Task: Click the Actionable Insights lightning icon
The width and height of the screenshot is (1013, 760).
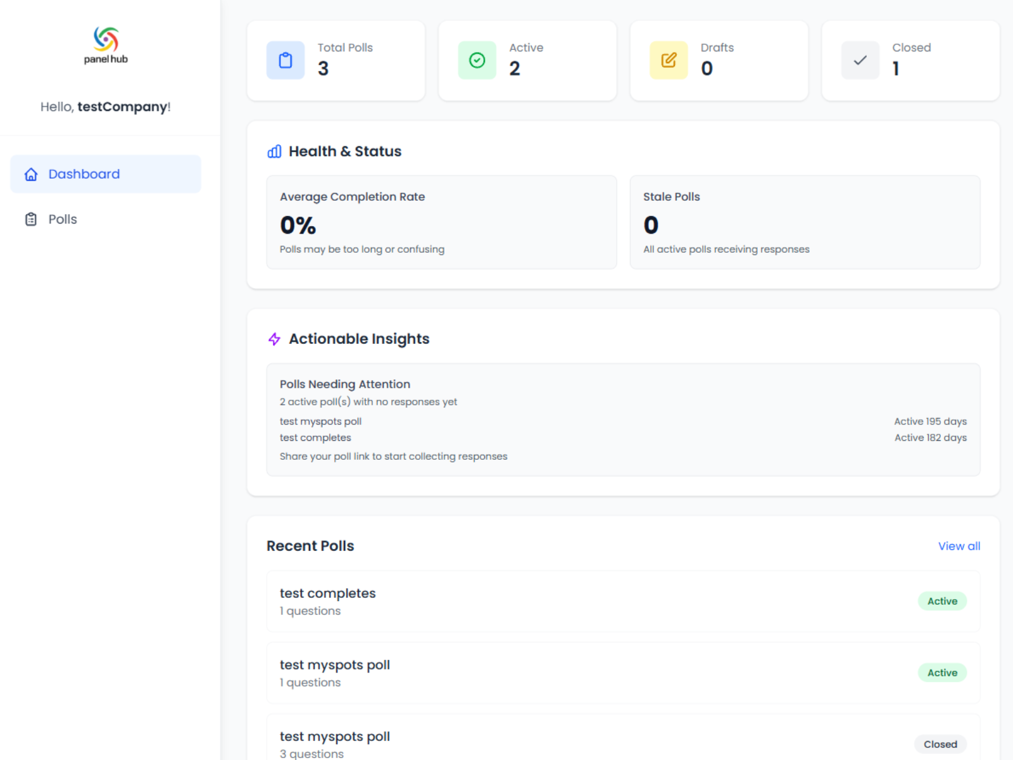Action: click(x=274, y=339)
